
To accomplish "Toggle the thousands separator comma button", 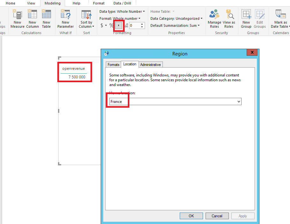I will click(119, 25).
